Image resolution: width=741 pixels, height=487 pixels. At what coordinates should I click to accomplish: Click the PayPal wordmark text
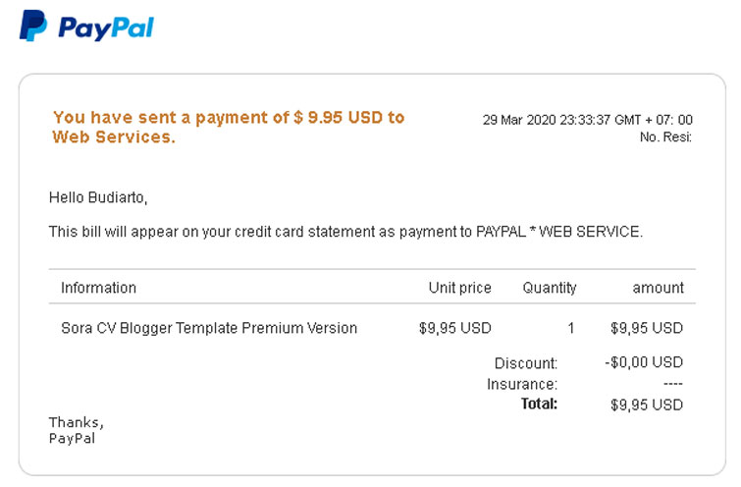tap(106, 27)
